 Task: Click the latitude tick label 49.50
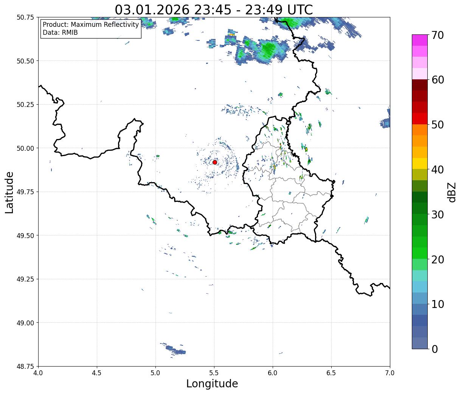pyautogui.click(x=25, y=235)
